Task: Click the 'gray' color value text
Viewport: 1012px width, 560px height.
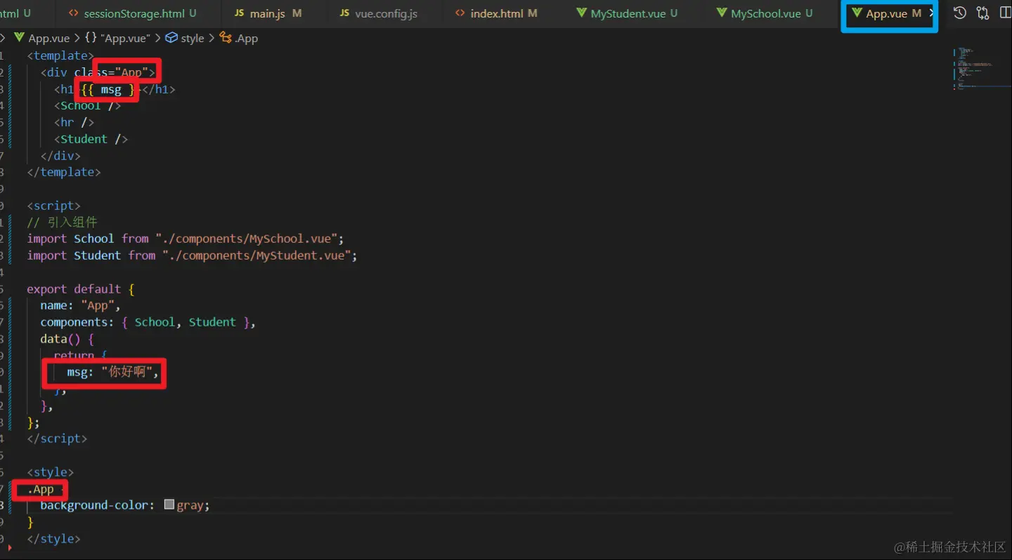Action: [x=191, y=505]
